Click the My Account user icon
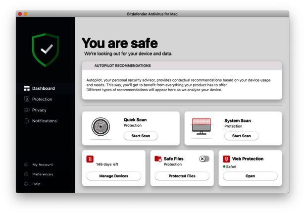The height and width of the screenshot is (214, 305). click(26, 164)
